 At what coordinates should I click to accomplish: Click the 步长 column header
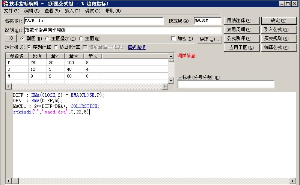93,56
